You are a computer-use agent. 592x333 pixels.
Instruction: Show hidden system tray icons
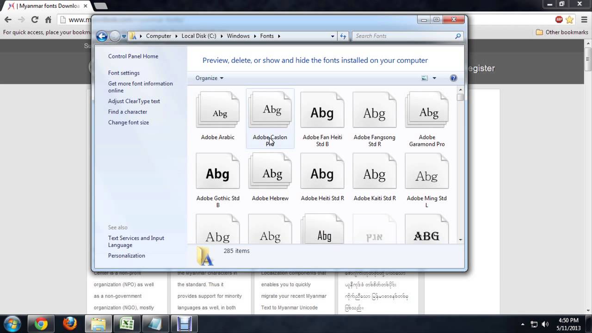(x=523, y=324)
